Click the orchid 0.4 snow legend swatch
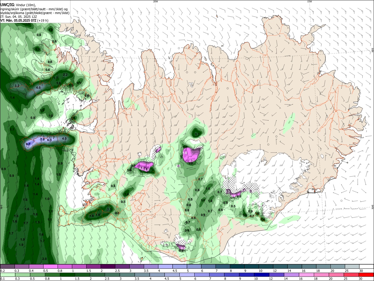Viewport: 374px width, 281px height. pos(36,266)
